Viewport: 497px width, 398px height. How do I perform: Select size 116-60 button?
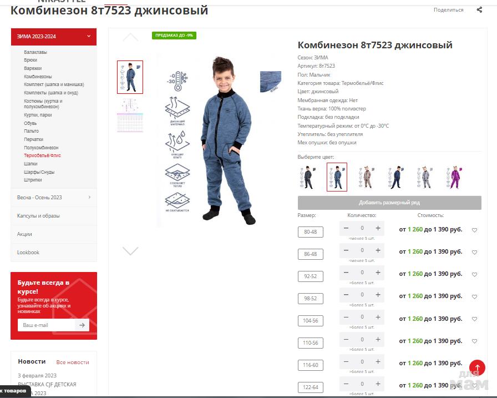point(310,365)
